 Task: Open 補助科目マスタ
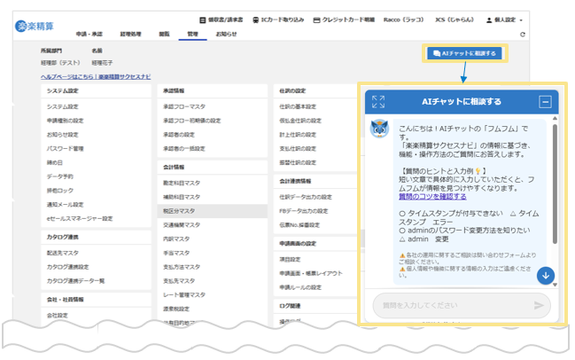(182, 197)
